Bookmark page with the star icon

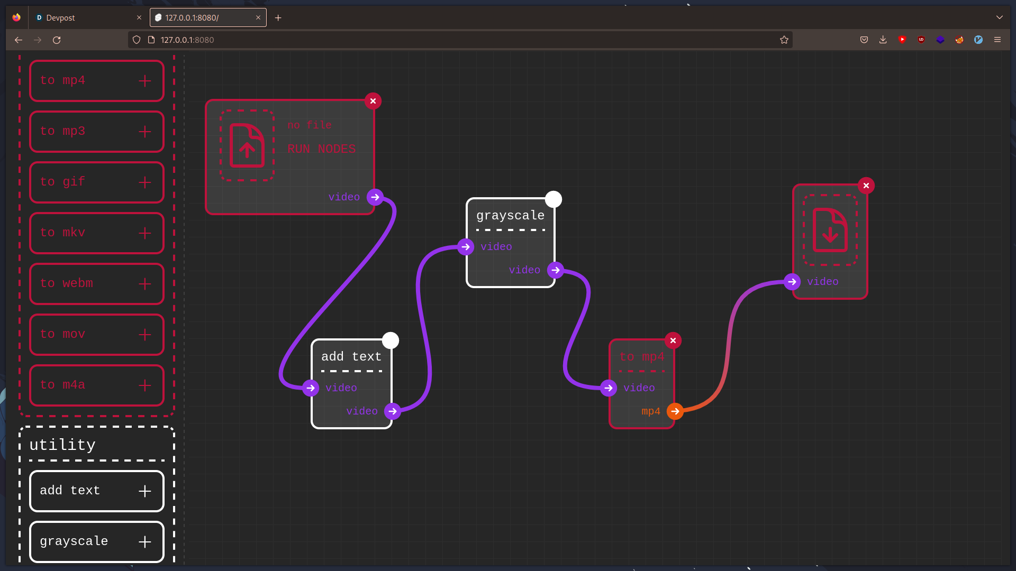(784, 40)
